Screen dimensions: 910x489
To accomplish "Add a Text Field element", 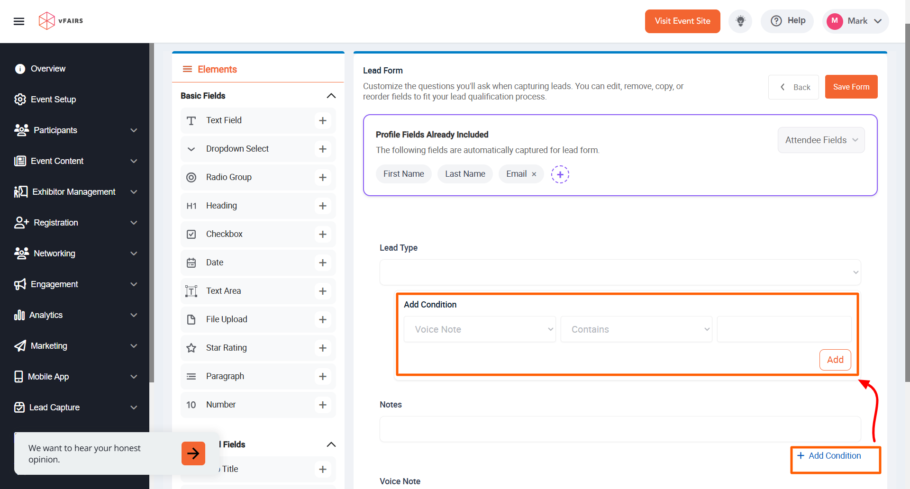I will 323,121.
